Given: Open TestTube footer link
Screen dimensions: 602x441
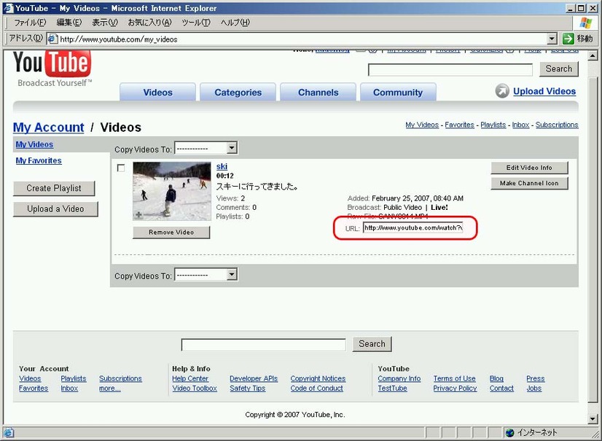Looking at the screenshot, I should click(392, 389).
